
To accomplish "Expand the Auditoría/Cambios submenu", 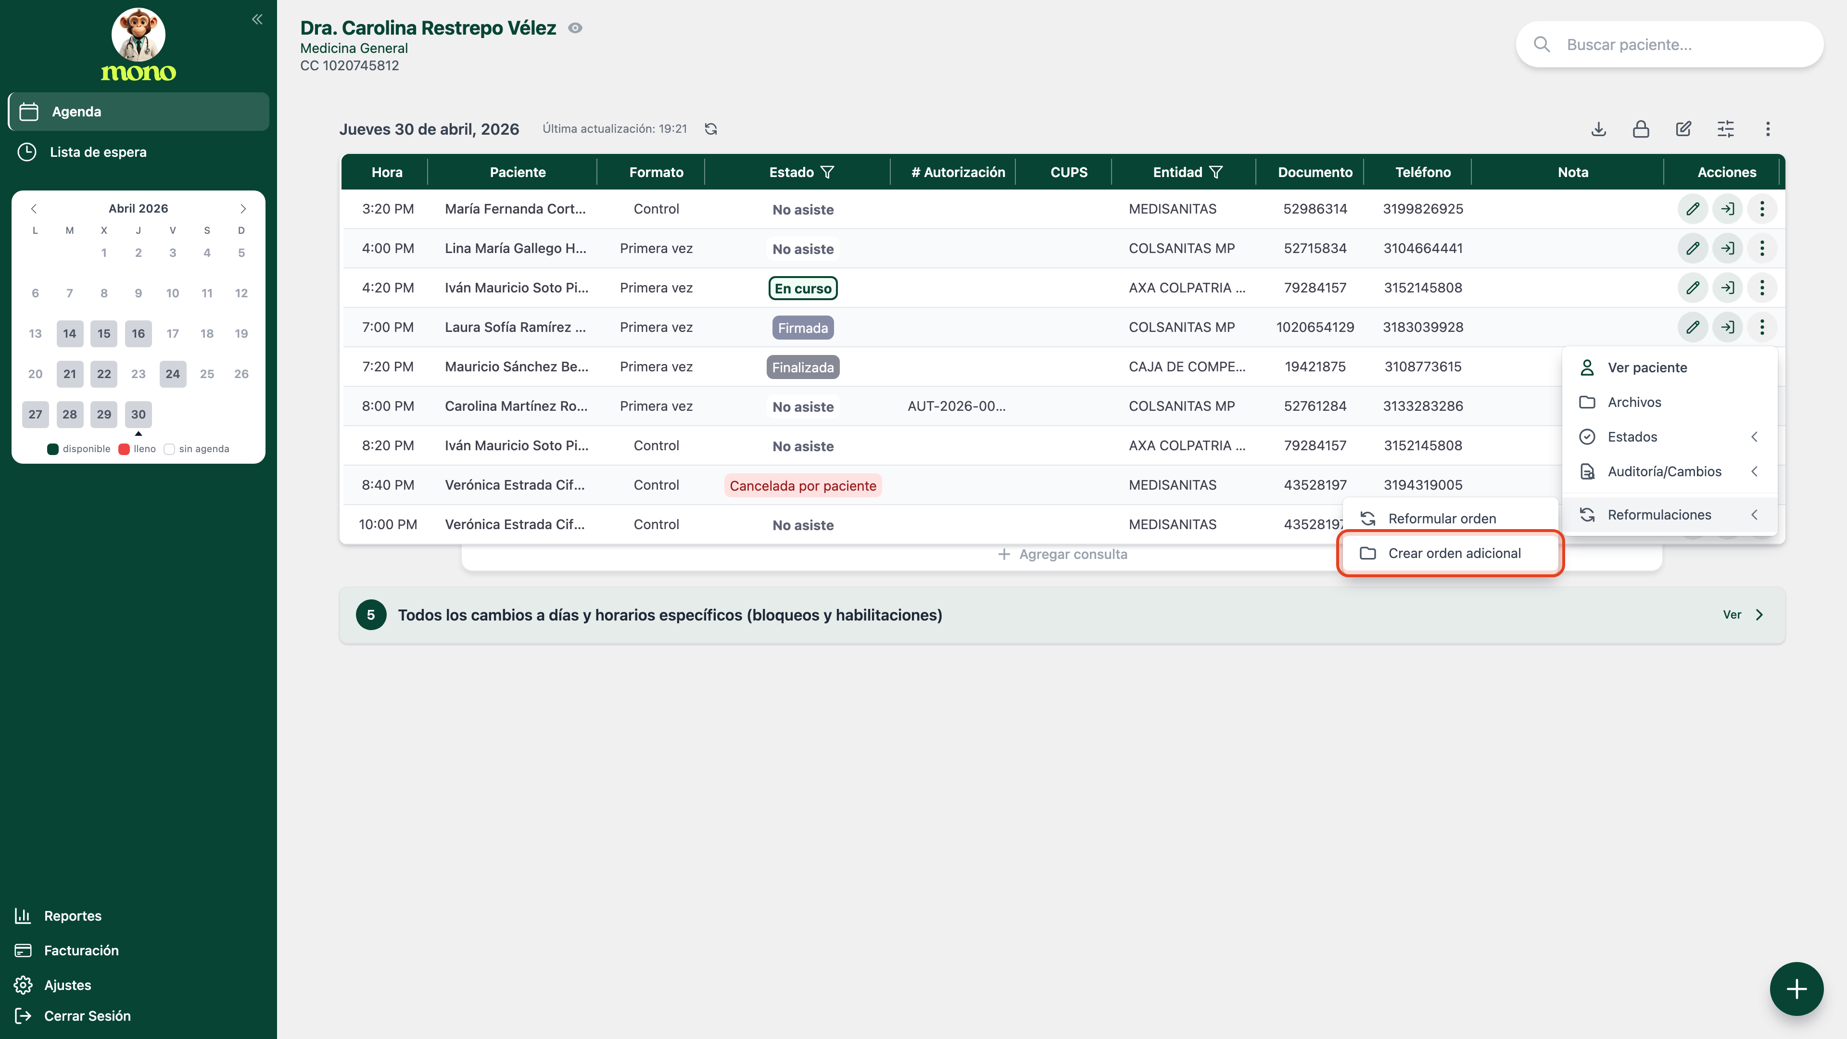I will [1670, 472].
